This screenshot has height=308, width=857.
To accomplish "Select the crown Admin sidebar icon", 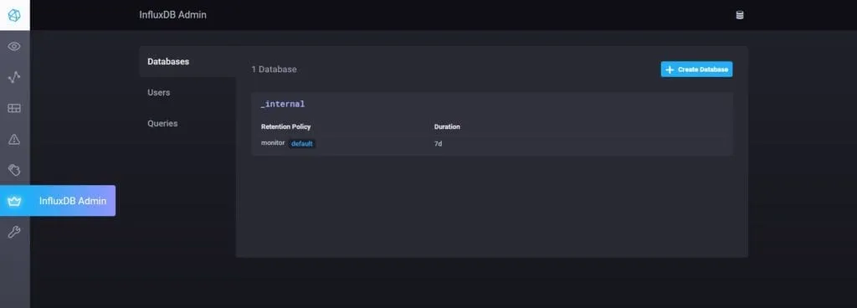I will click(14, 201).
